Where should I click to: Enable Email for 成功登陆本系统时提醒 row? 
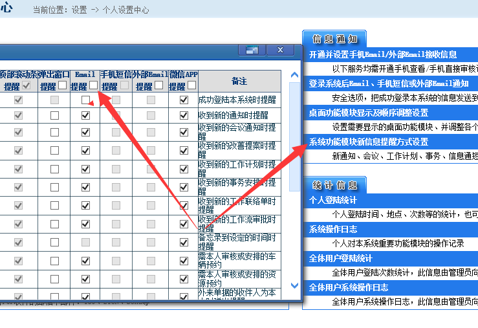coord(85,100)
